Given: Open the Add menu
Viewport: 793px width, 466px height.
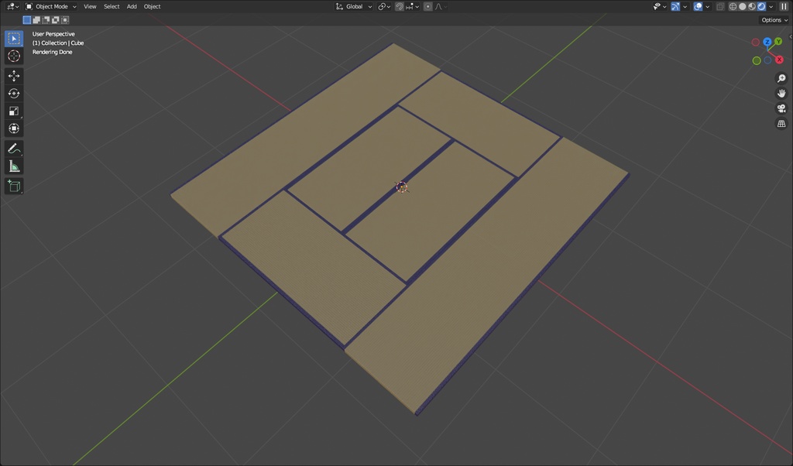Looking at the screenshot, I should pyautogui.click(x=132, y=6).
